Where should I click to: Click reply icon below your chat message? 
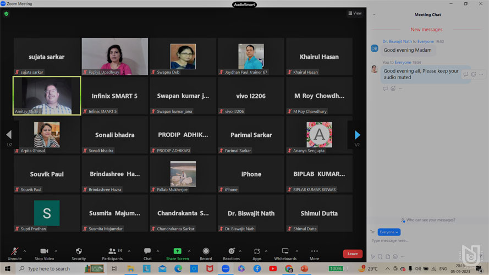(385, 89)
